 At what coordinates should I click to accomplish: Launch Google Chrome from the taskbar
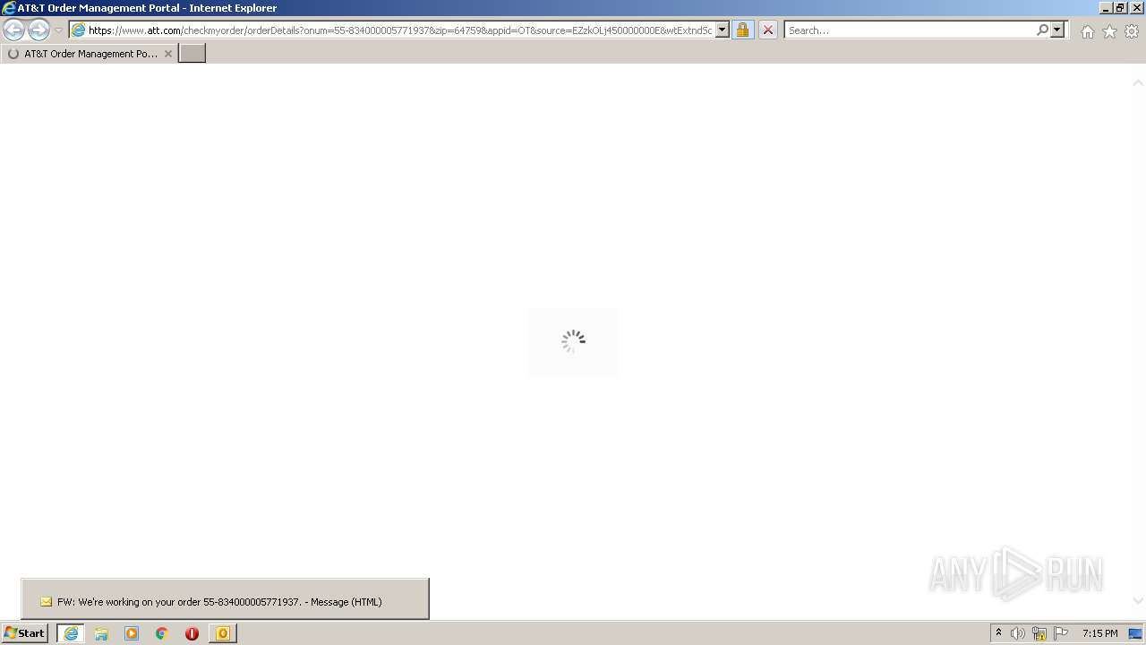[162, 633]
